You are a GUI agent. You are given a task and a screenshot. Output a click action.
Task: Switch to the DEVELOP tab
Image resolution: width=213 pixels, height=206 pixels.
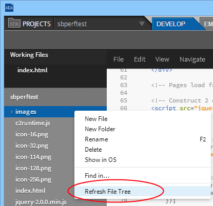tap(171, 24)
